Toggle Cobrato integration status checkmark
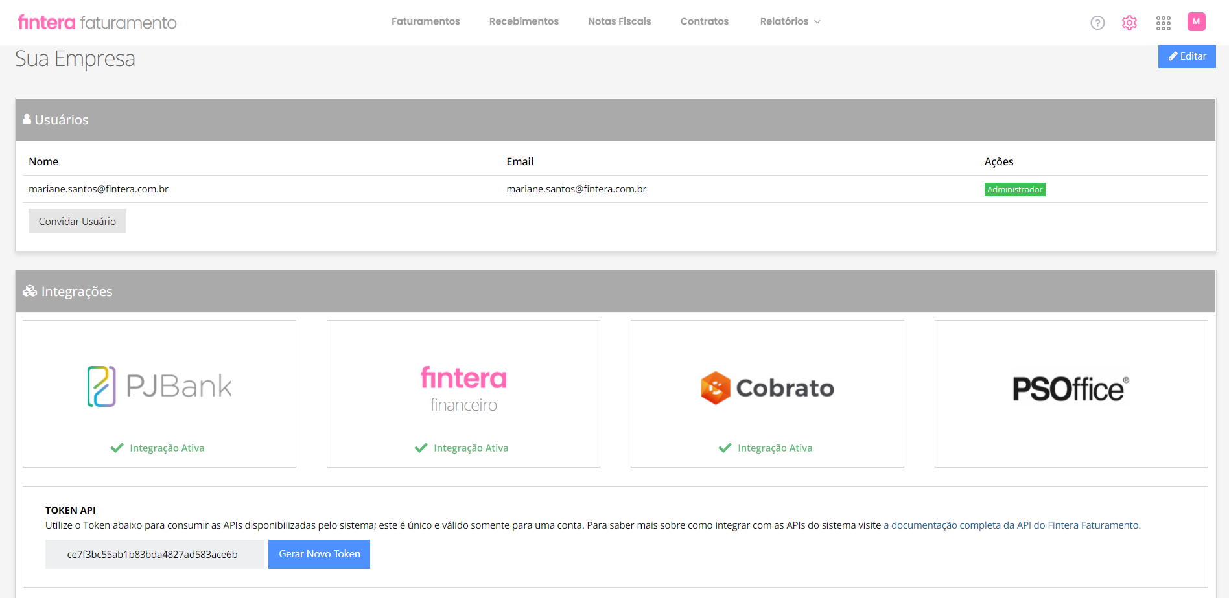The height and width of the screenshot is (598, 1229). [x=767, y=447]
